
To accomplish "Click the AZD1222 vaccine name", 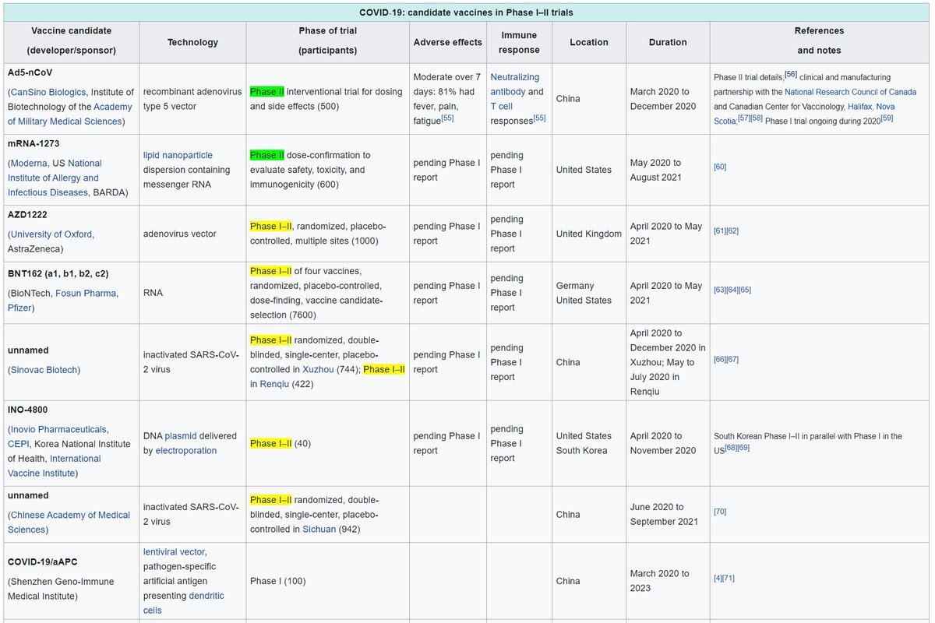I will [x=29, y=215].
